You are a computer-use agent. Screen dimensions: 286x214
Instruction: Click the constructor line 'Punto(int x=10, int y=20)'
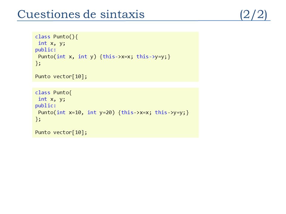tap(114, 112)
